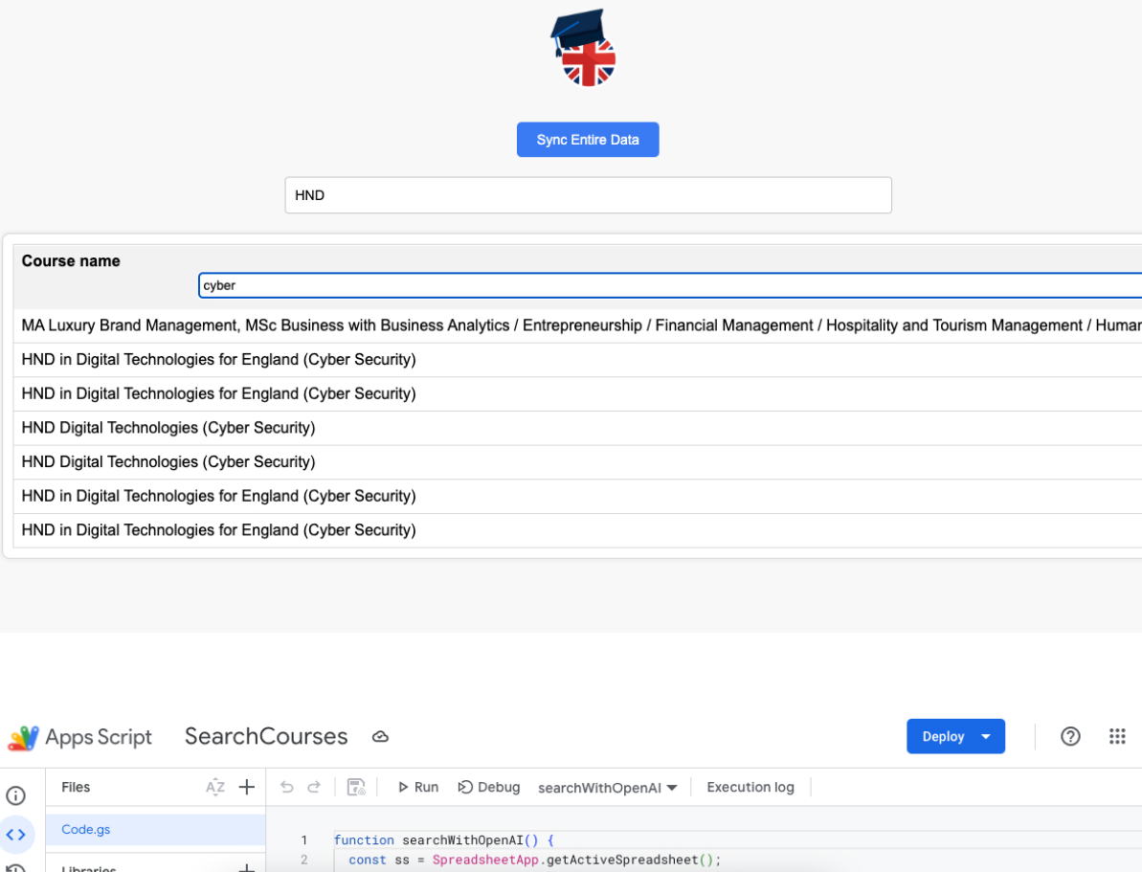Run the selected function
This screenshot has height=872, width=1142.
click(417, 787)
